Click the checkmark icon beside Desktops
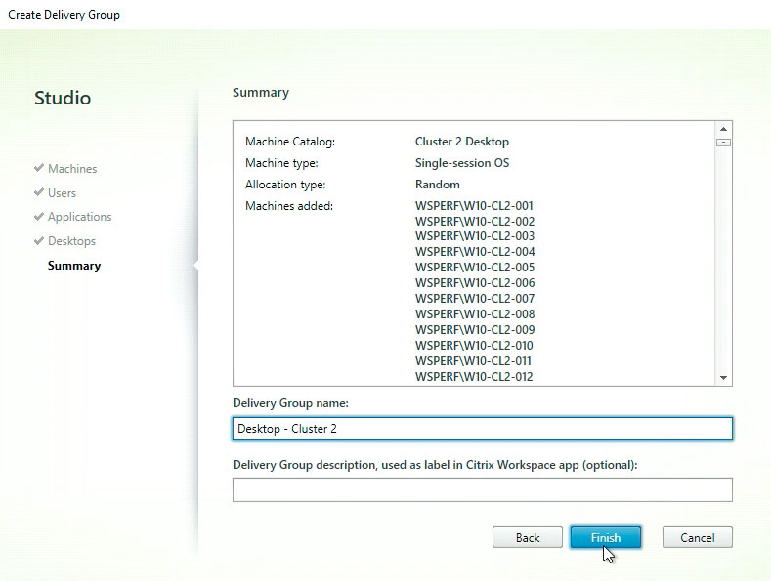771x581 pixels. pos(39,241)
